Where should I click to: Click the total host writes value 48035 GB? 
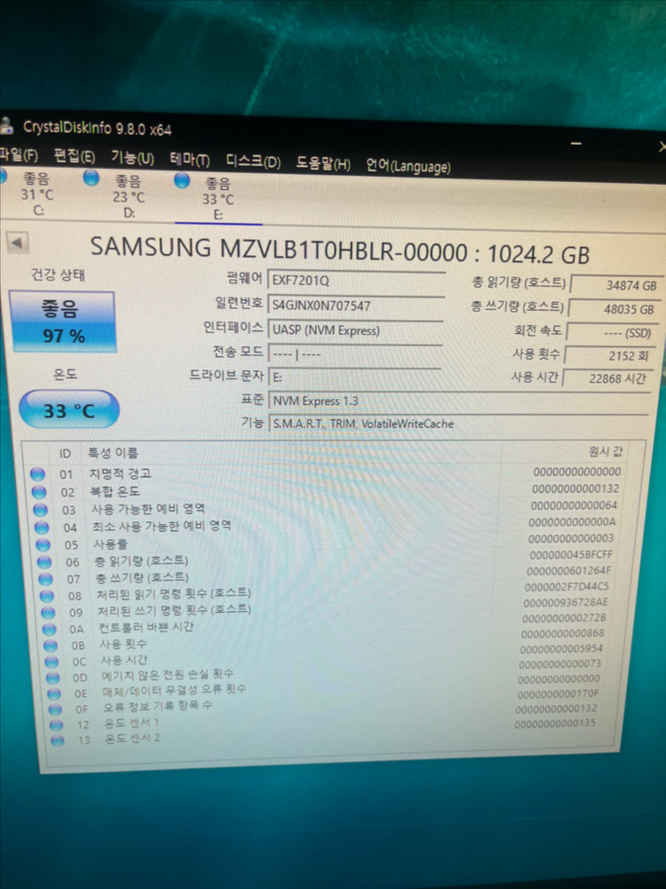613,310
